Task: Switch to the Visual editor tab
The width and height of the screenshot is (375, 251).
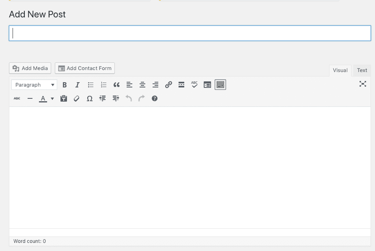Action: [340, 70]
